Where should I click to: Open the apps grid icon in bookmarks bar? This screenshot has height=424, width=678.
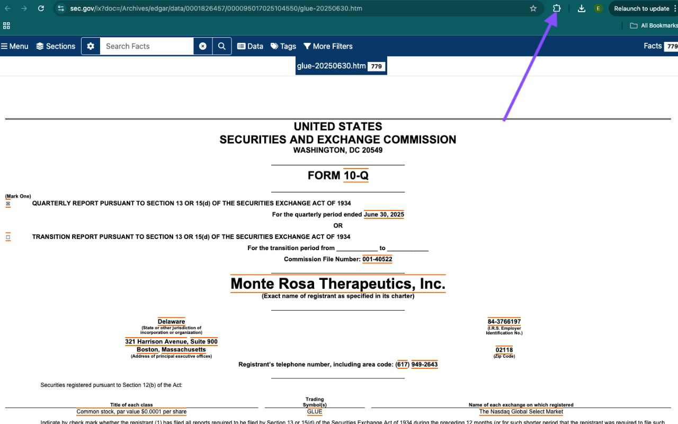pos(7,25)
